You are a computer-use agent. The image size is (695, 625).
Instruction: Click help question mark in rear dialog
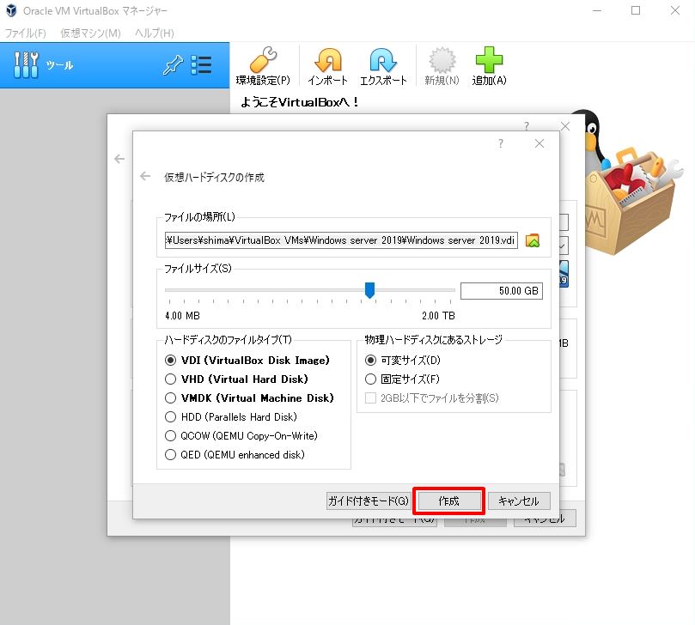click(526, 126)
